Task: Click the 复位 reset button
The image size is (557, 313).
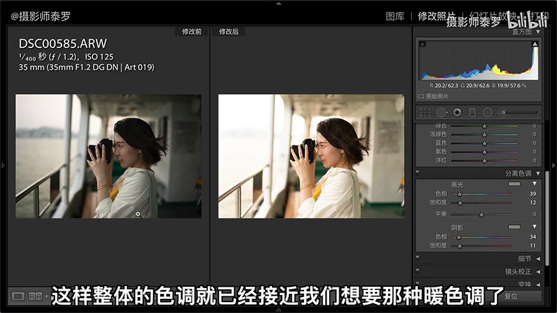Action: (511, 296)
